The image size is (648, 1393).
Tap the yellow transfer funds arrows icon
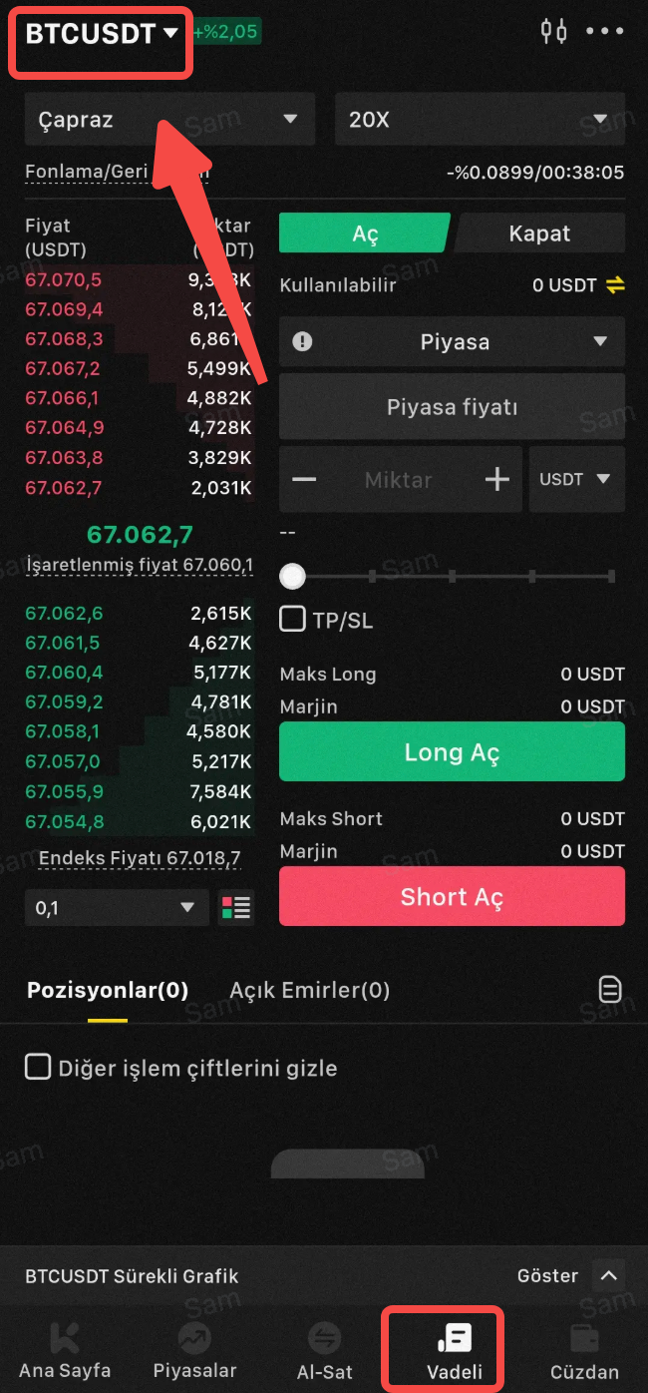615,285
